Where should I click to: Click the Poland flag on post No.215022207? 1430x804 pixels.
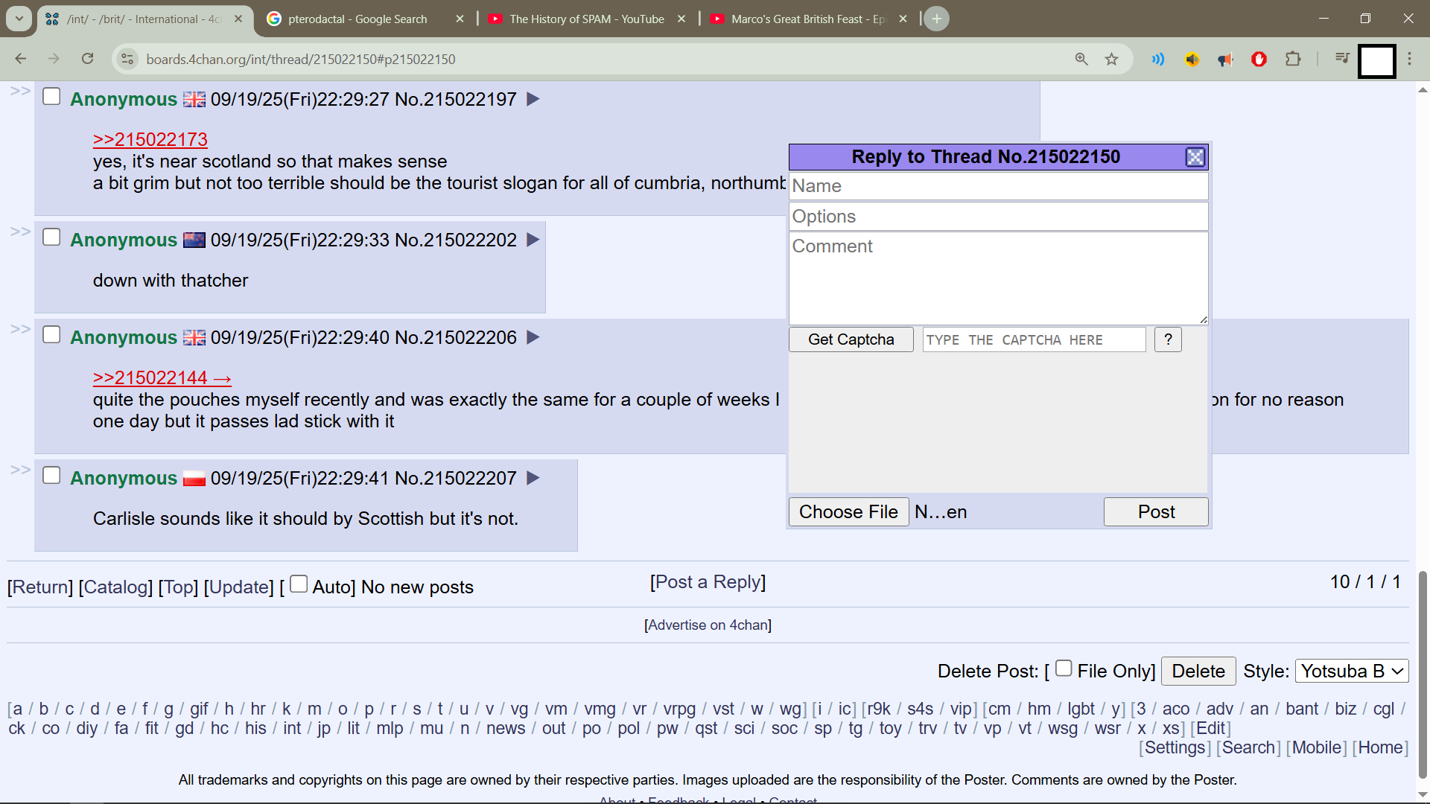click(194, 478)
